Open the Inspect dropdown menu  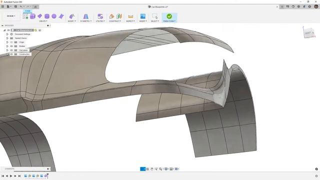(130, 21)
